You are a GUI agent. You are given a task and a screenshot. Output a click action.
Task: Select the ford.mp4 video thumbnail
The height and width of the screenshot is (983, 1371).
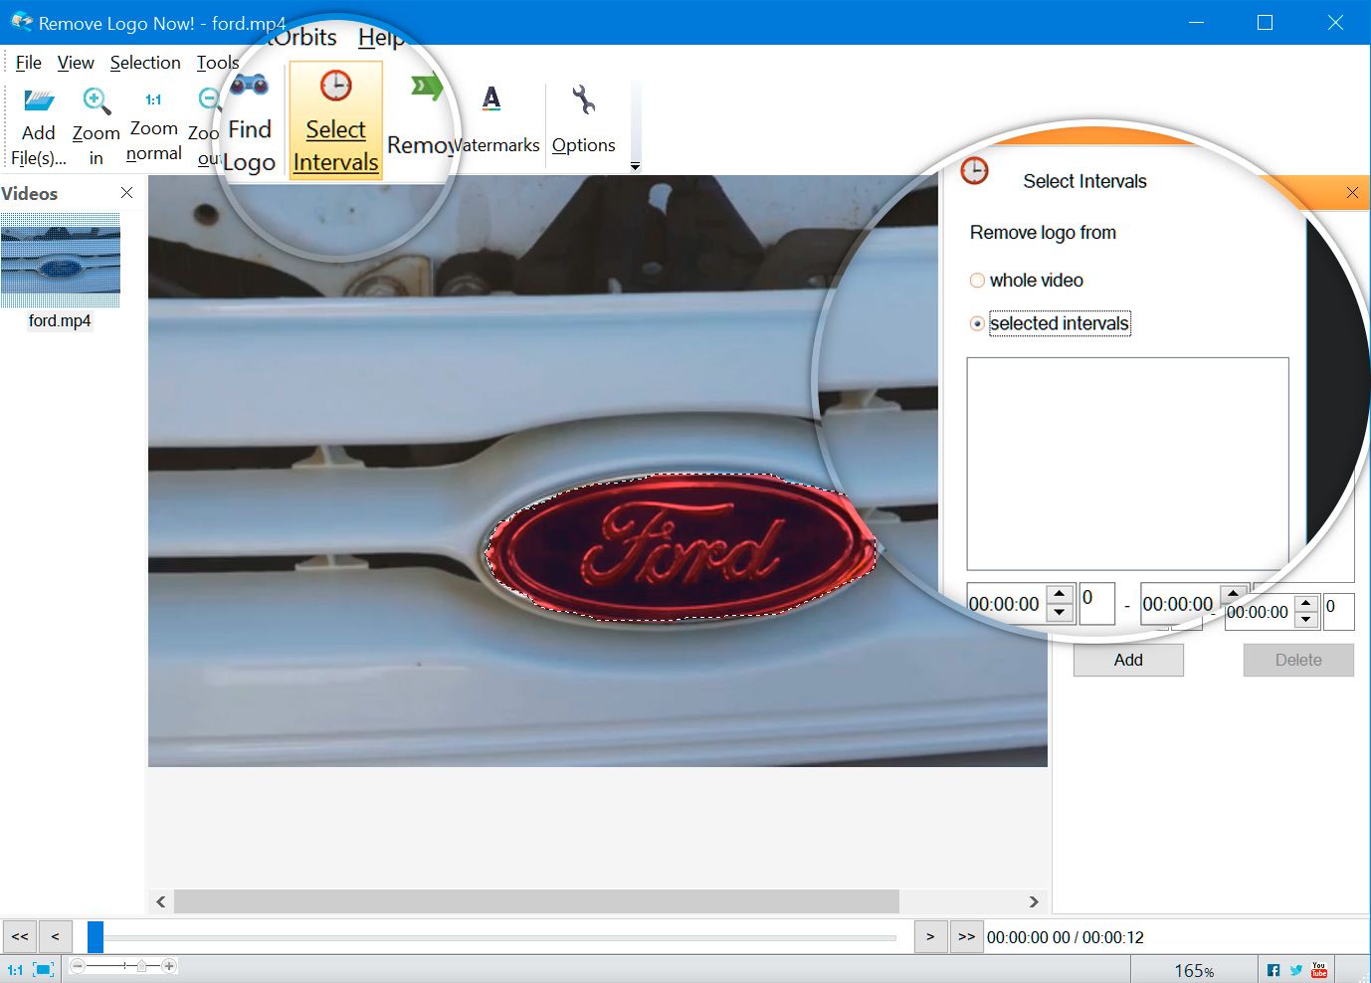coord(61,260)
